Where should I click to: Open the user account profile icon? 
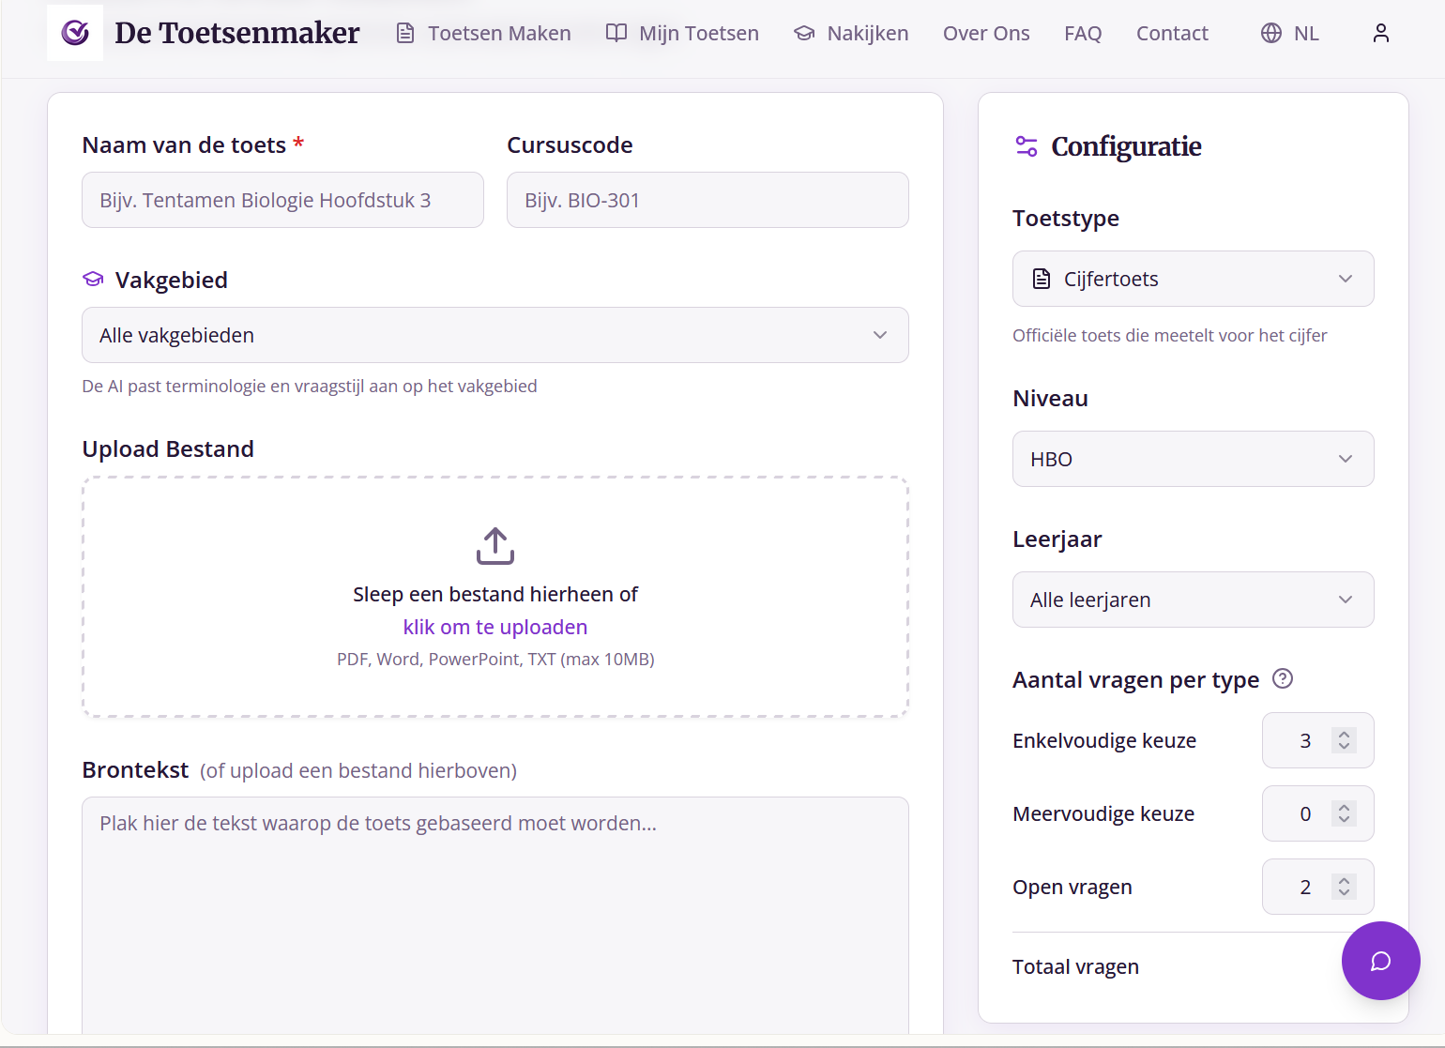point(1380,33)
